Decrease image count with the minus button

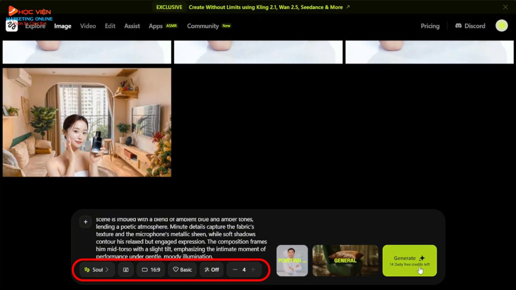click(x=235, y=270)
